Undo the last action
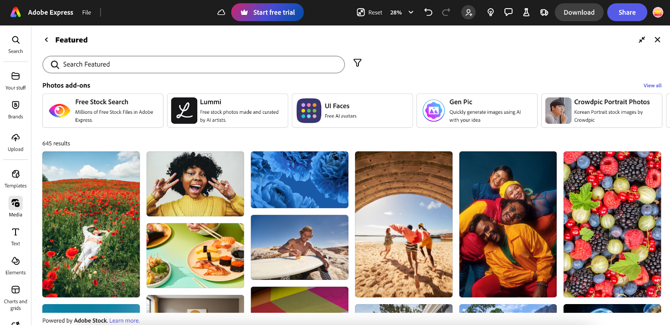The height and width of the screenshot is (325, 670). [x=428, y=12]
